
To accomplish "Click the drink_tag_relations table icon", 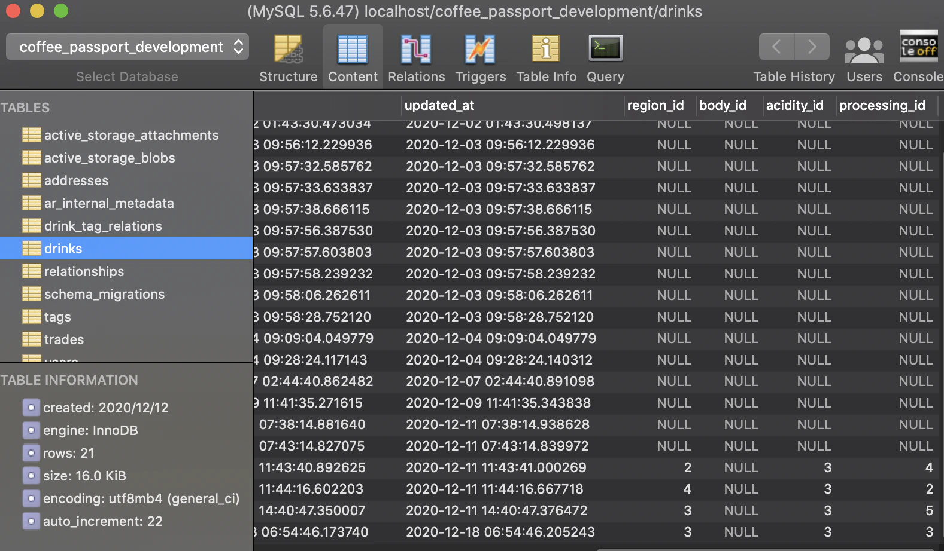I will tap(31, 226).
